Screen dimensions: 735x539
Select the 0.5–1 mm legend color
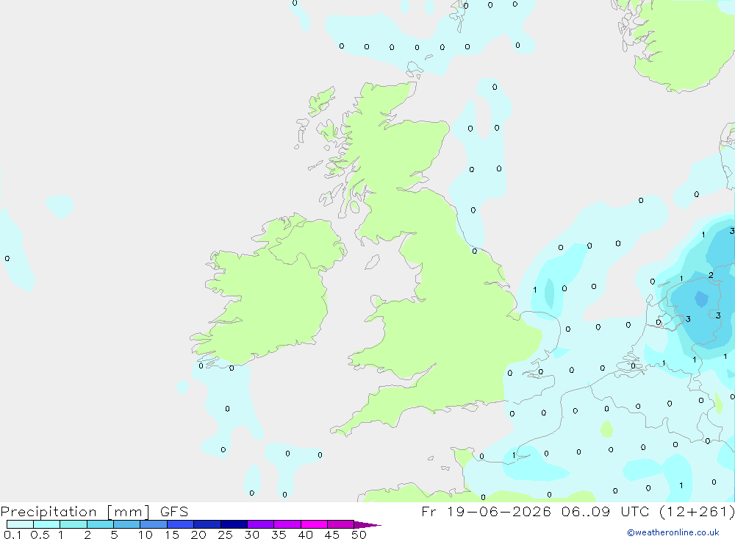click(46, 524)
